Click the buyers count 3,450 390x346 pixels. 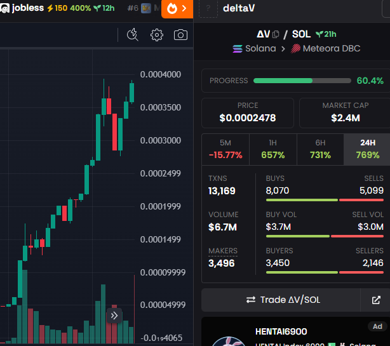(x=278, y=263)
